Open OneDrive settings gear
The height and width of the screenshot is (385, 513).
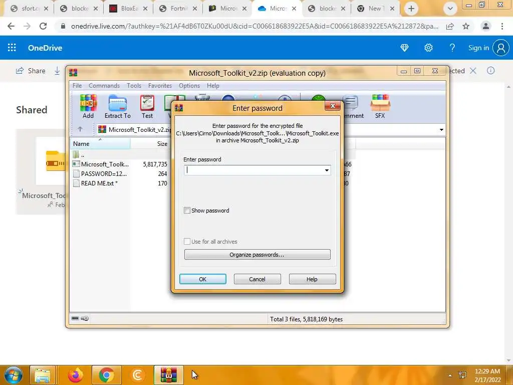click(x=428, y=48)
